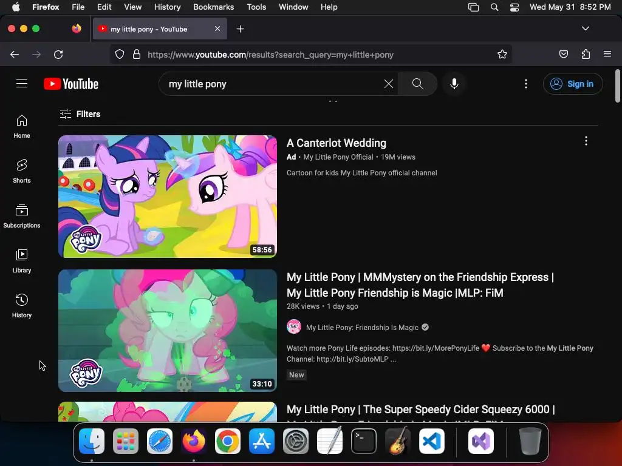Open Subscriptions in the sidebar
The image size is (622, 466).
(x=22, y=216)
